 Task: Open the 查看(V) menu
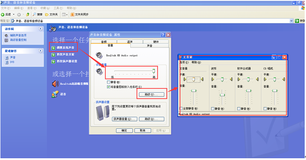click(32, 8)
